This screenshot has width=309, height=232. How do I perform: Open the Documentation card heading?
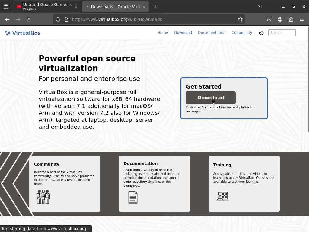141,163
